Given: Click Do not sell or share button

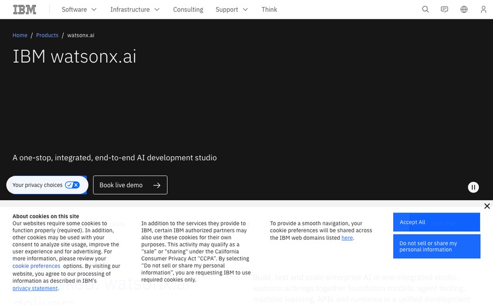Looking at the screenshot, I should pos(437,246).
